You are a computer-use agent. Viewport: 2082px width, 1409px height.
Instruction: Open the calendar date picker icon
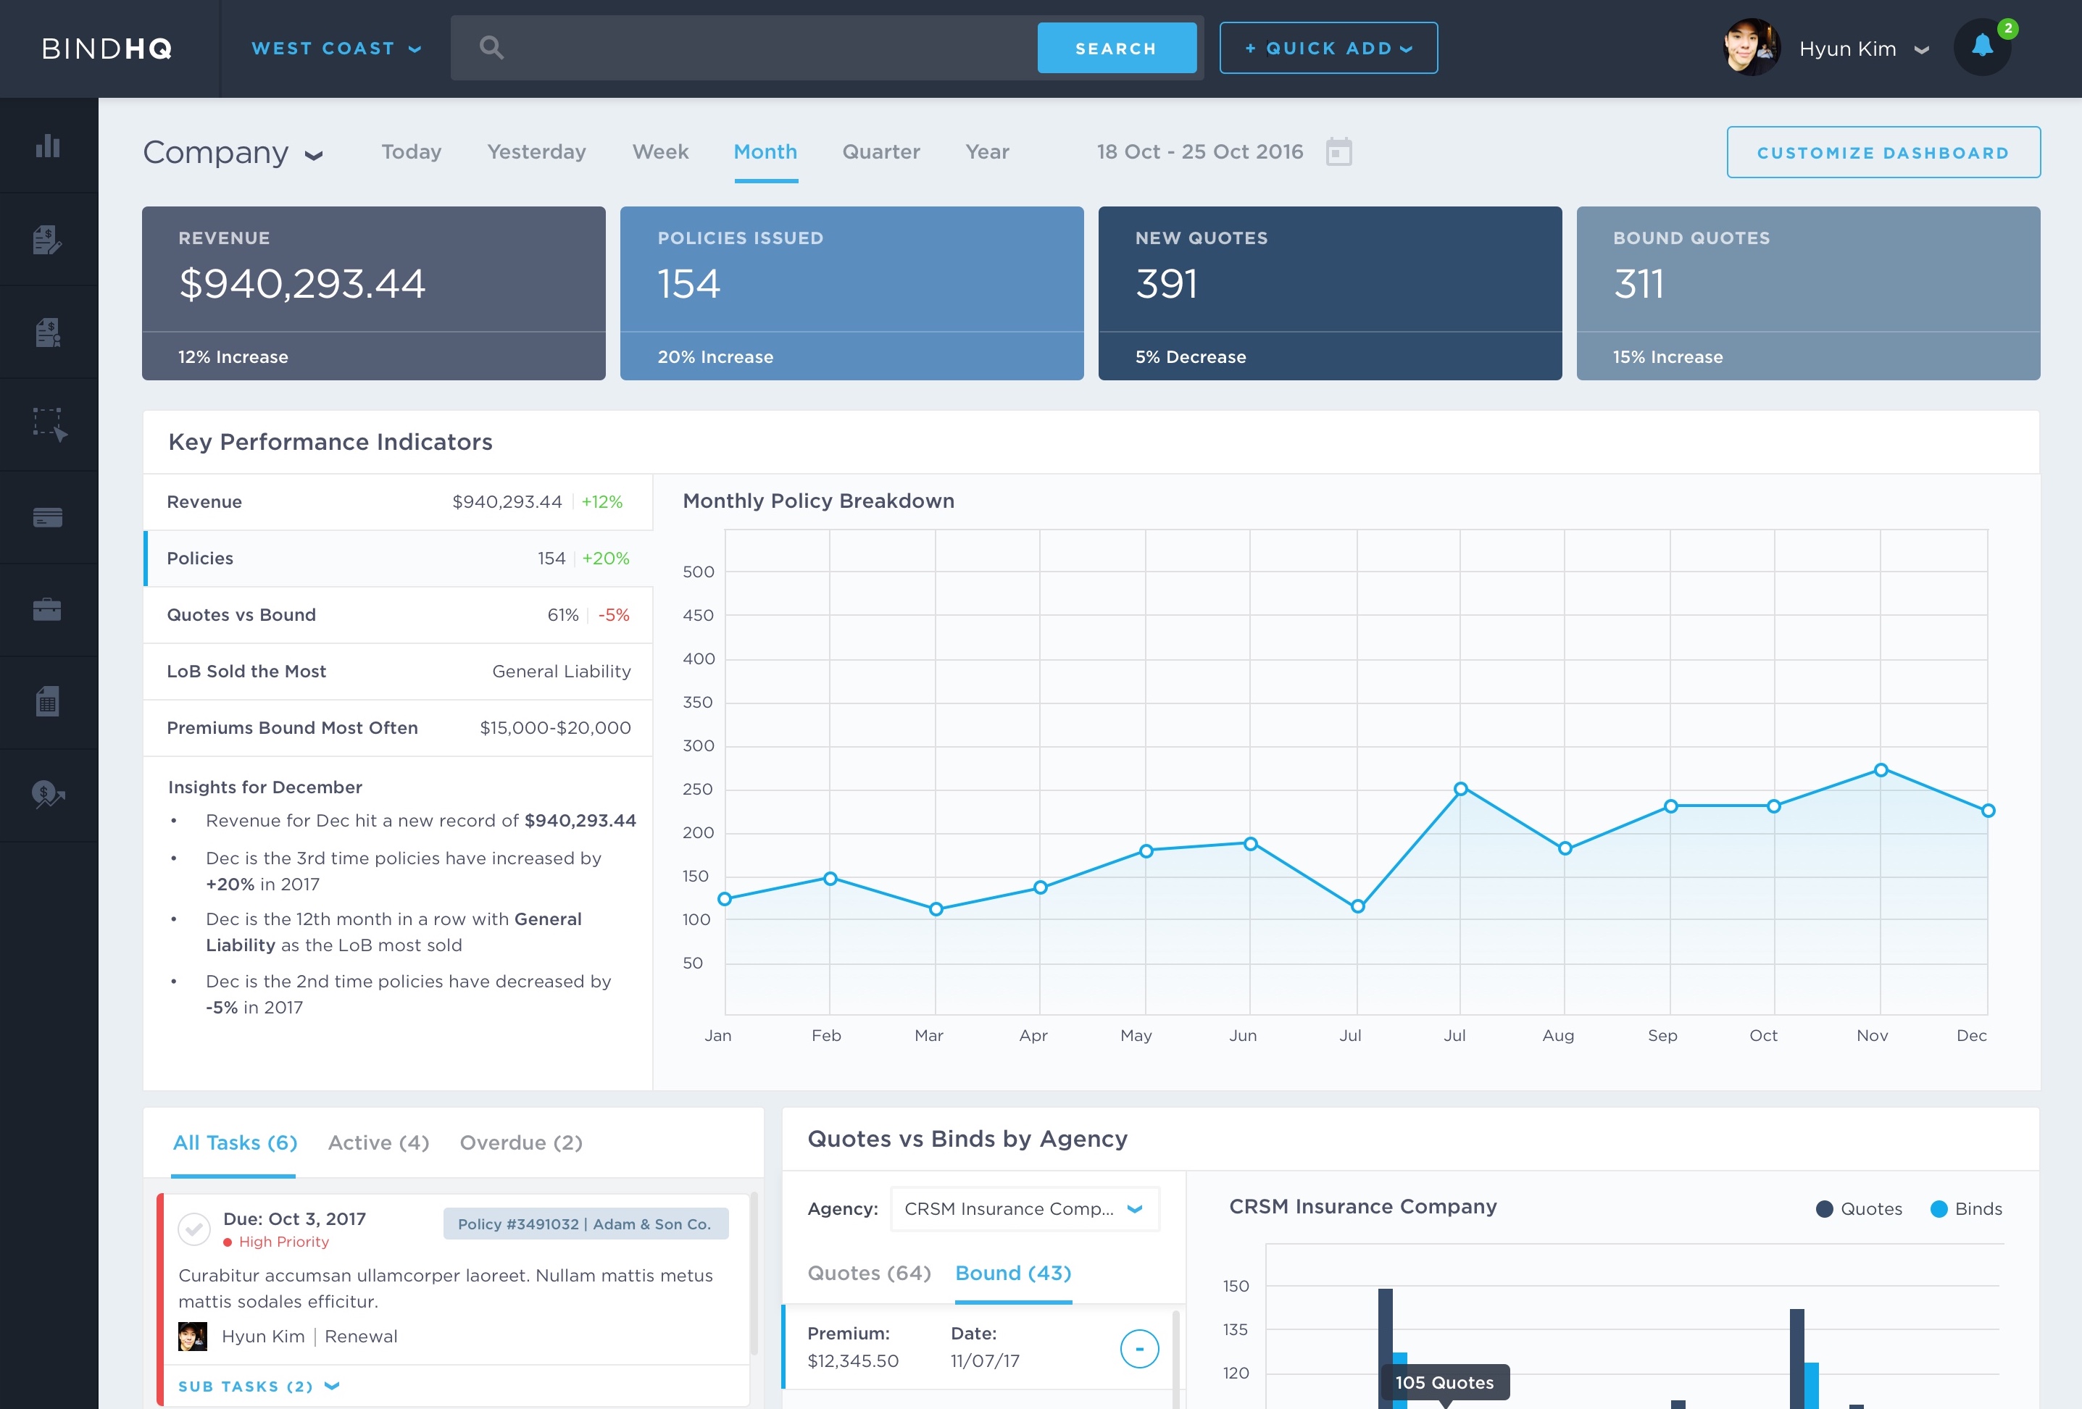1338,152
